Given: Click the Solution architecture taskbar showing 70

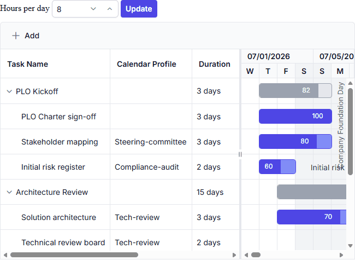Looking at the screenshot, I should 311,217.
